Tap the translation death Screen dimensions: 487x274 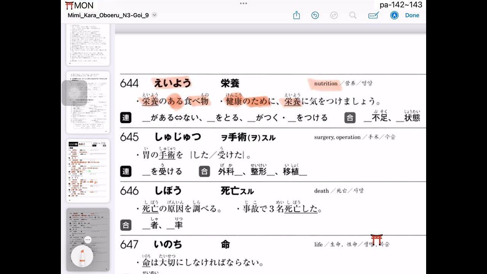(321, 191)
